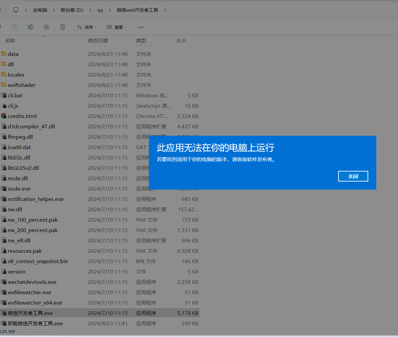Click 6,928 KB size of resources.pak
The image size is (398, 337).
pyautogui.click(x=188, y=251)
